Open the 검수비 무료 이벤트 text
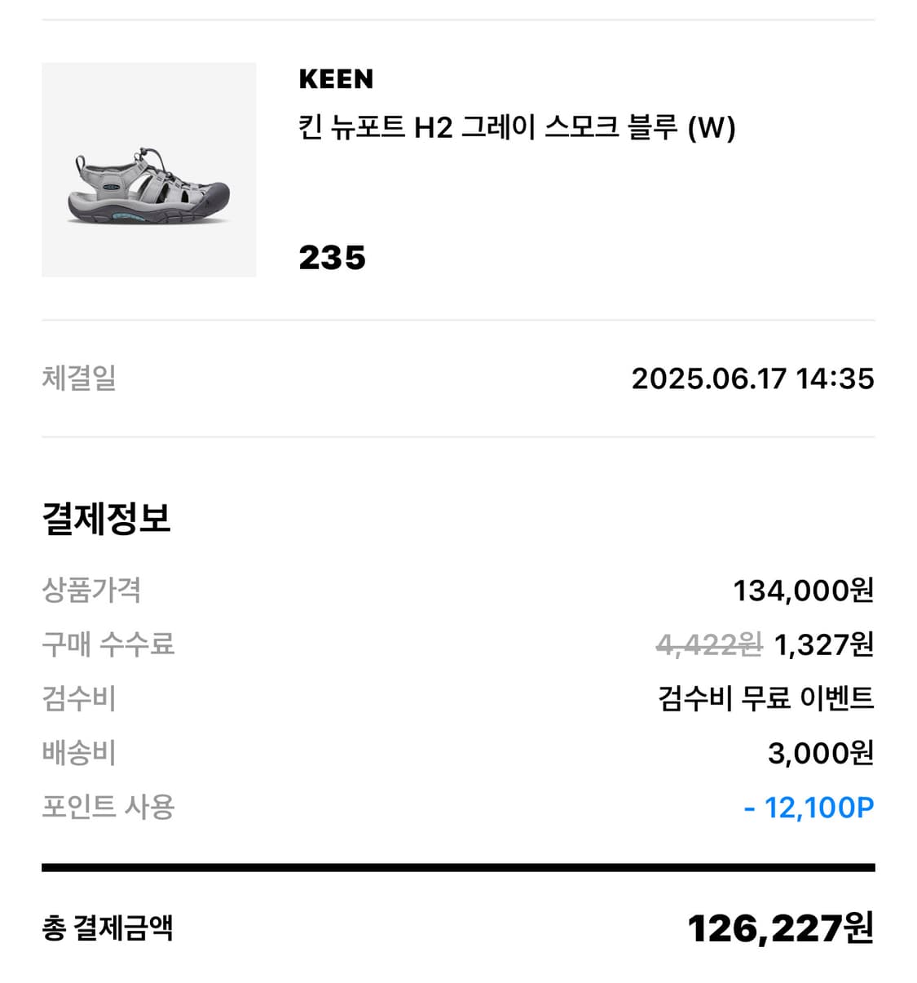The width and height of the screenshot is (917, 983). (x=765, y=698)
